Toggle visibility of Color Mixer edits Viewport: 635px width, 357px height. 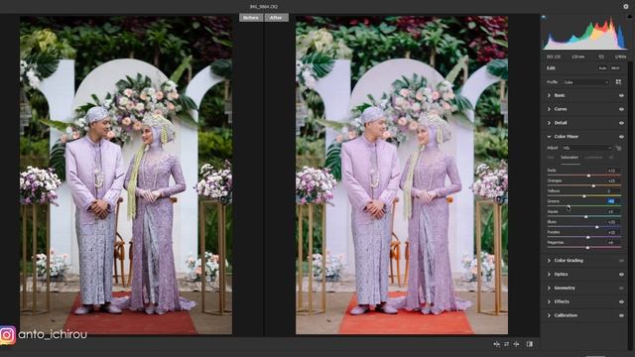(621, 137)
